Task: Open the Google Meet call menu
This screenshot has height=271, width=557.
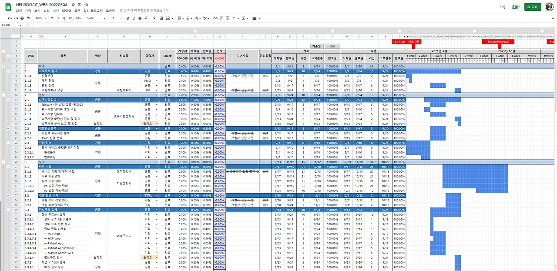Action: click(x=516, y=7)
